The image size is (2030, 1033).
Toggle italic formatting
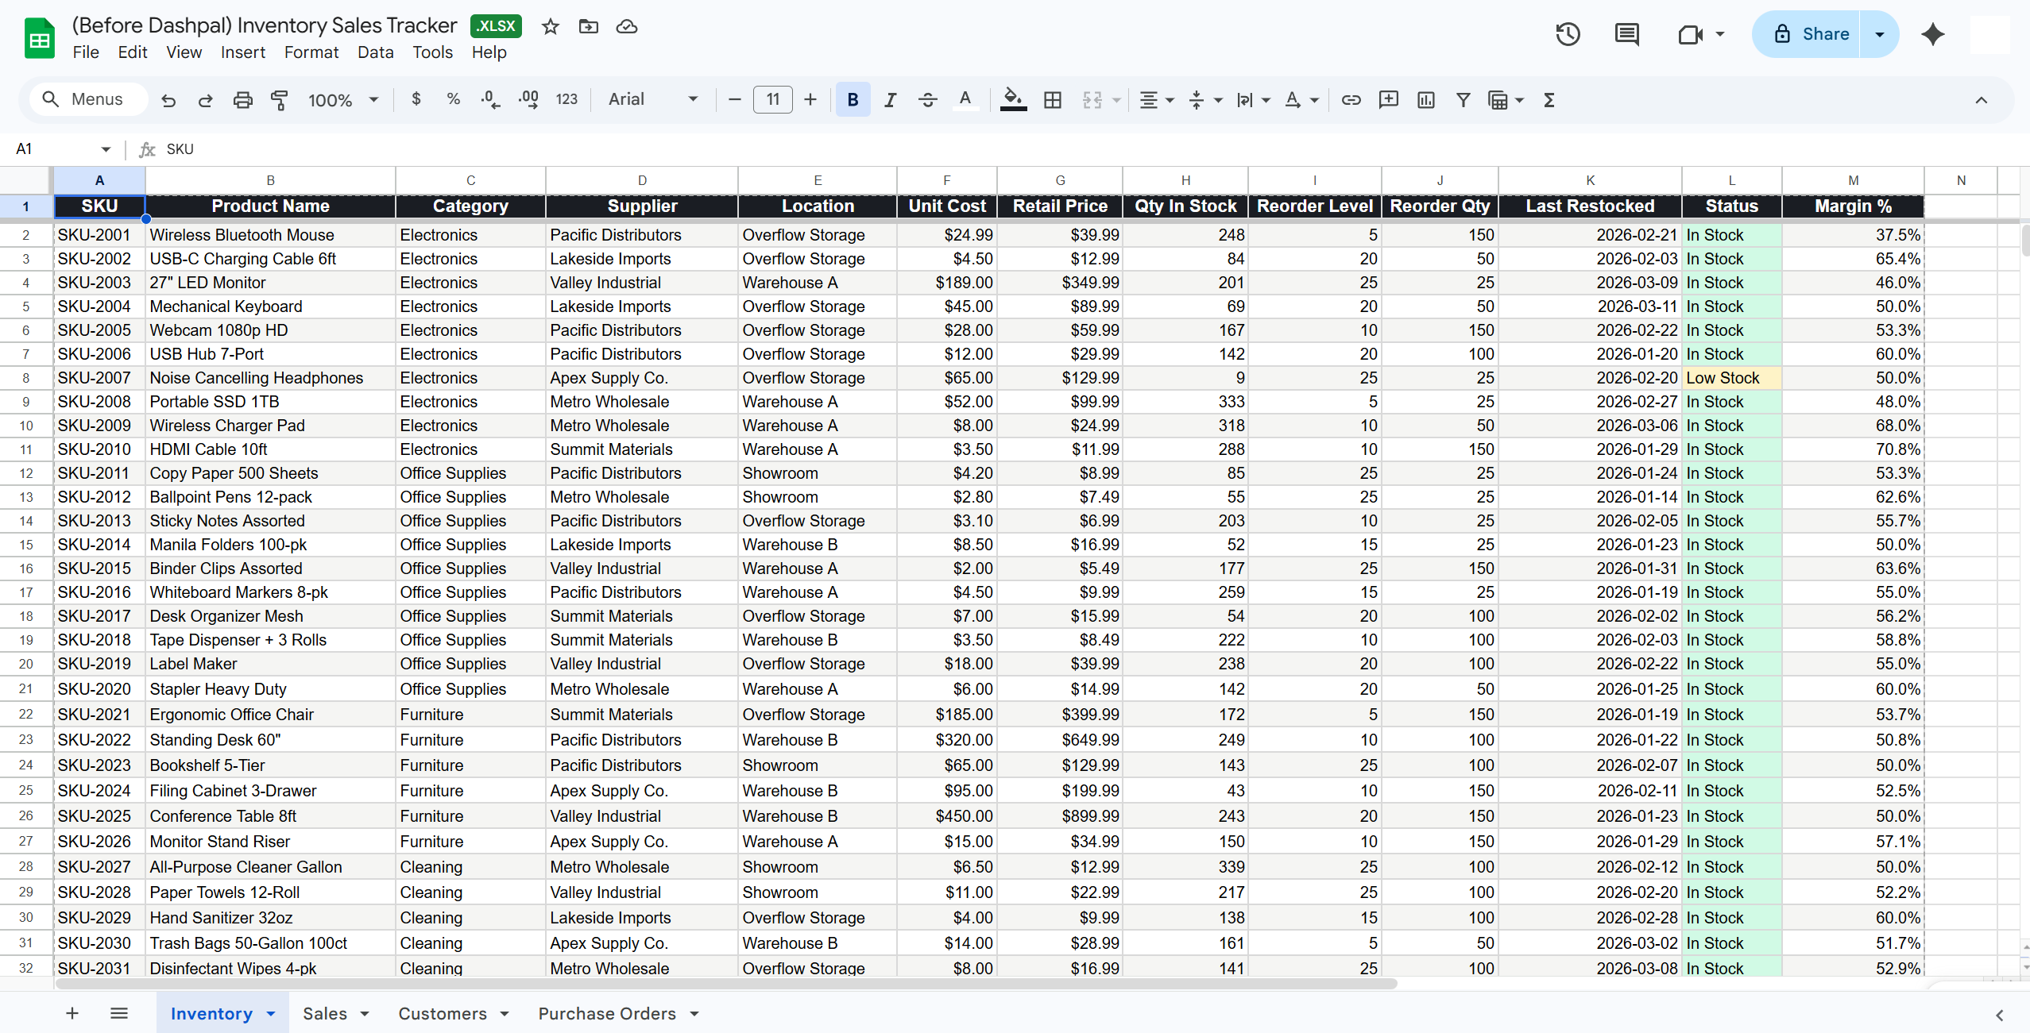point(890,99)
